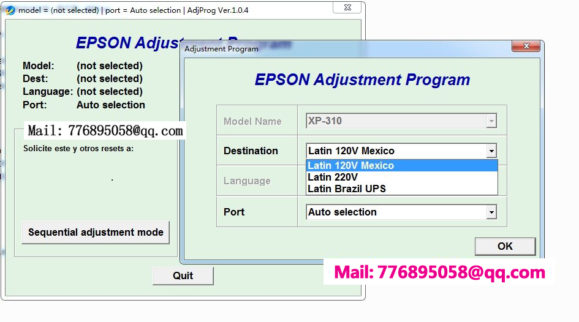Click the Quit button in main window
The width and height of the screenshot is (579, 322).
coord(183,275)
